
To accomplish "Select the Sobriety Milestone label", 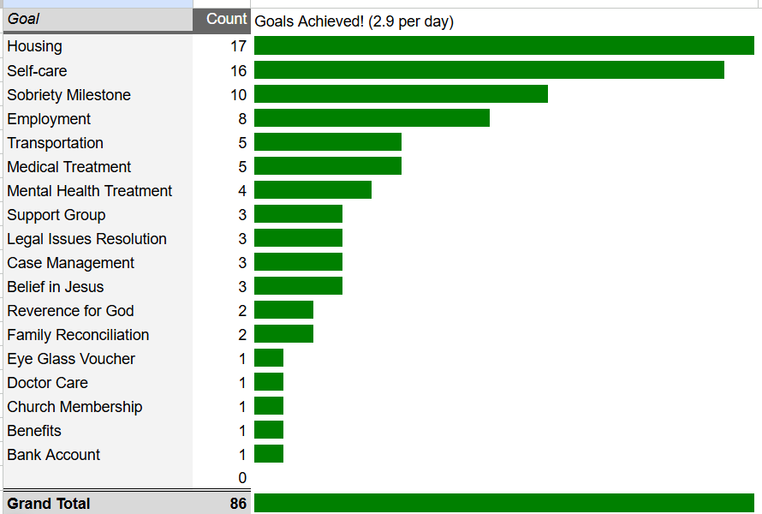I will (x=68, y=95).
